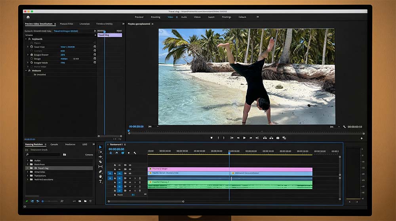Select the Type tool
This screenshot has height=221, width=396.
[100, 181]
